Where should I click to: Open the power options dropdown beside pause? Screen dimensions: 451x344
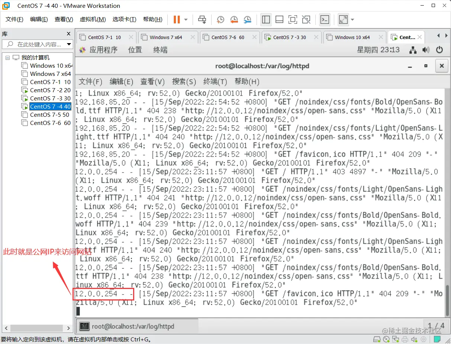click(x=186, y=19)
